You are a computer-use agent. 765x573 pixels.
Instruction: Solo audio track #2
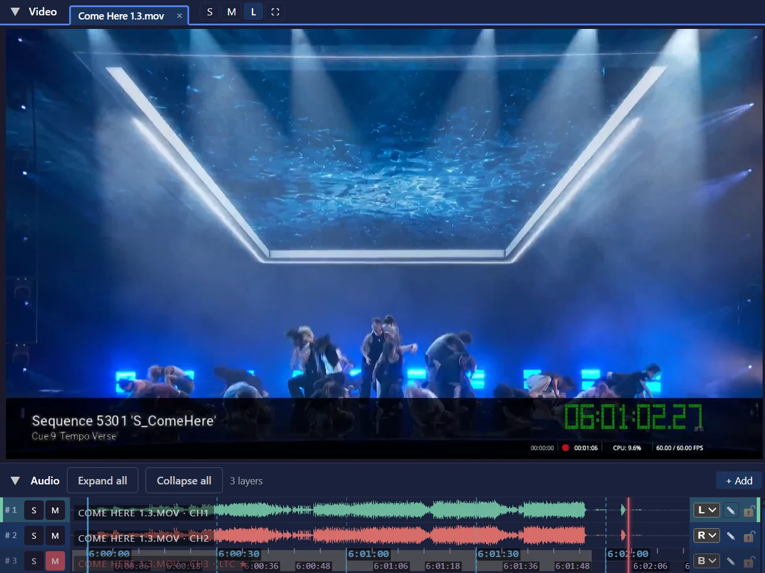[34, 536]
